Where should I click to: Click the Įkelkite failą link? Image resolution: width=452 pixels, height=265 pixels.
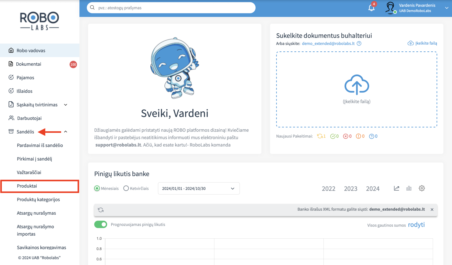pyautogui.click(x=426, y=43)
